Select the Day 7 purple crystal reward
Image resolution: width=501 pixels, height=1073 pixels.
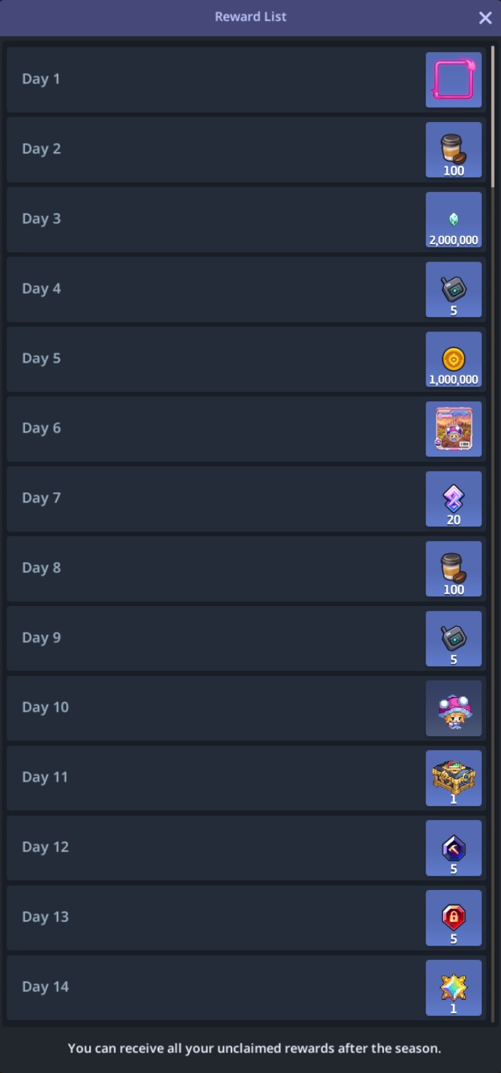pyautogui.click(x=453, y=499)
